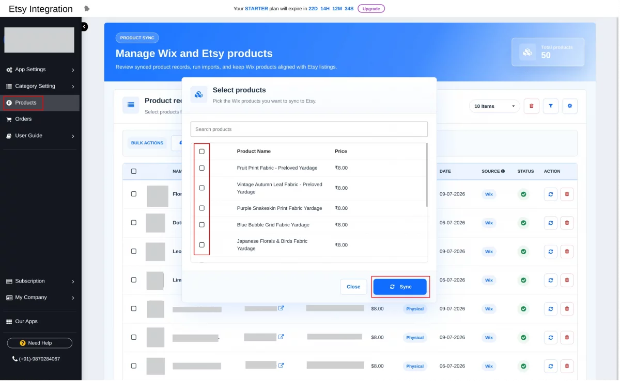
Task: Expand Category Setting via its chevron
Action: pos(73,86)
